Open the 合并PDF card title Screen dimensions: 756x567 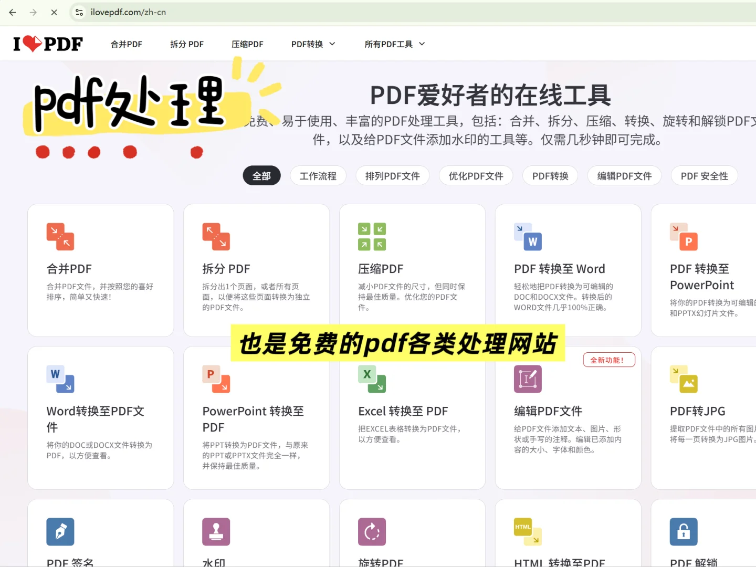[69, 269]
